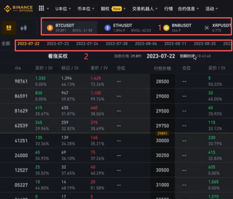This screenshot has width=233, height=199.
Task: Click call bid price 135 for strike 30000
Action: (39, 138)
